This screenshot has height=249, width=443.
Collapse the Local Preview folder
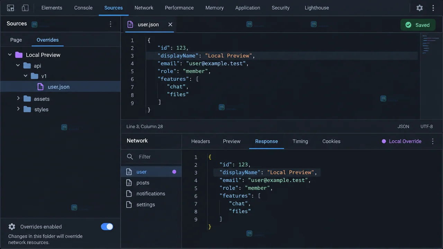(10, 55)
